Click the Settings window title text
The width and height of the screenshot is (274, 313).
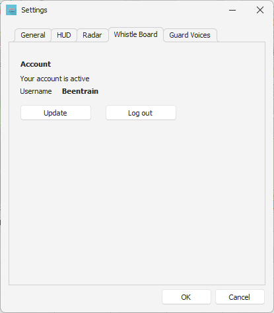[x=34, y=10]
